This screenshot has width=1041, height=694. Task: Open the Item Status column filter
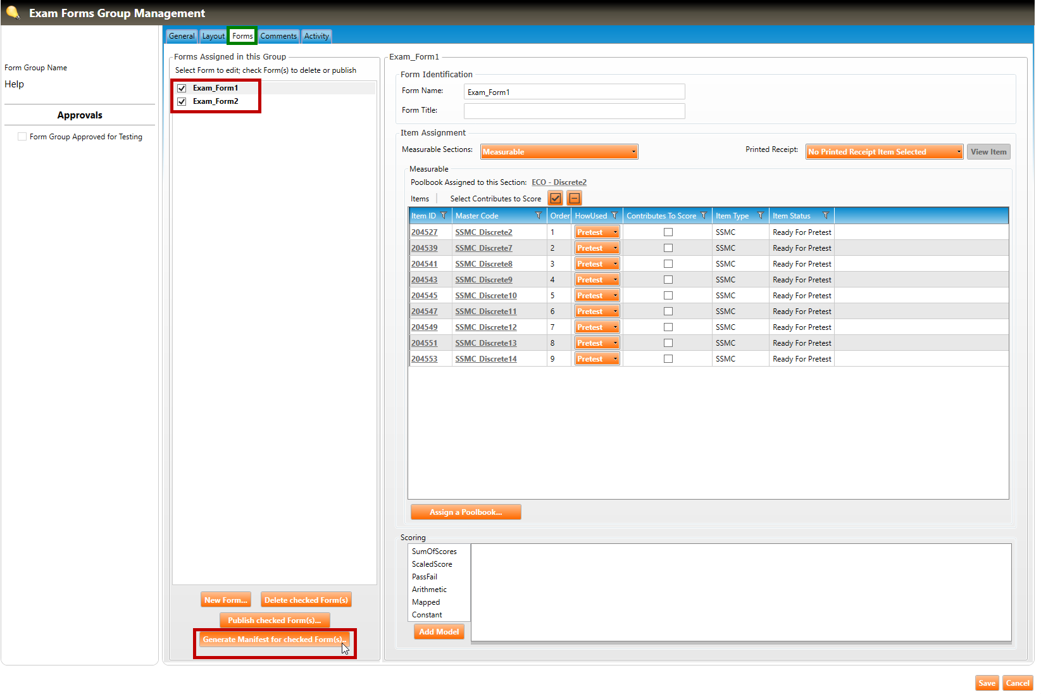(826, 216)
